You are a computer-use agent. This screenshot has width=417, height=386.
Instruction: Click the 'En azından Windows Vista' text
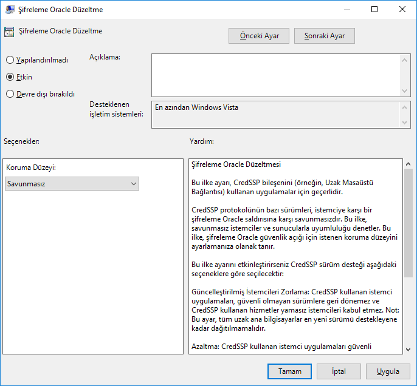click(x=196, y=107)
